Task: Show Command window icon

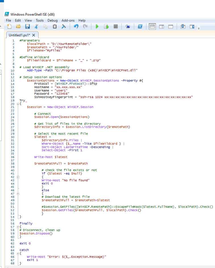Action: point(183,26)
